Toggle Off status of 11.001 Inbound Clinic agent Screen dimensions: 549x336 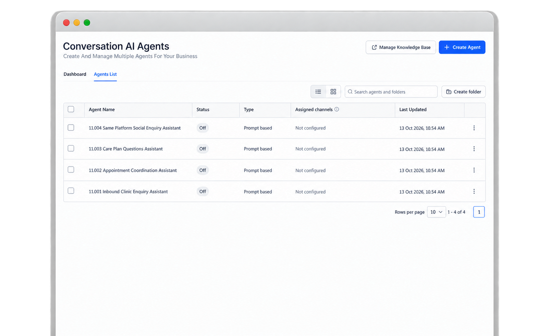tap(203, 191)
